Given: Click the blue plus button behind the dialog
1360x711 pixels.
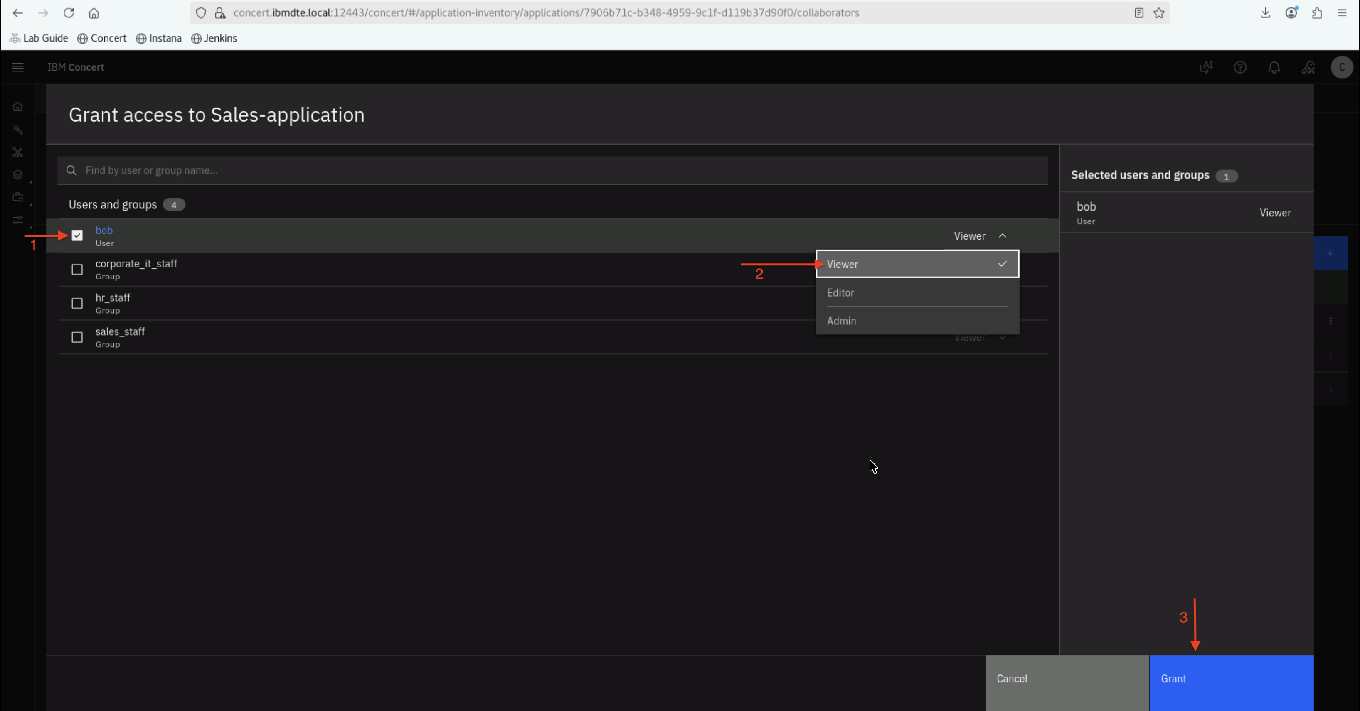Looking at the screenshot, I should [1330, 253].
